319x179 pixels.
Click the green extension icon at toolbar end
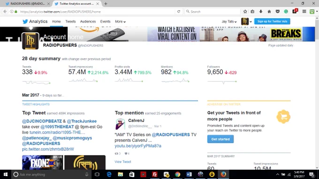click(x=312, y=12)
